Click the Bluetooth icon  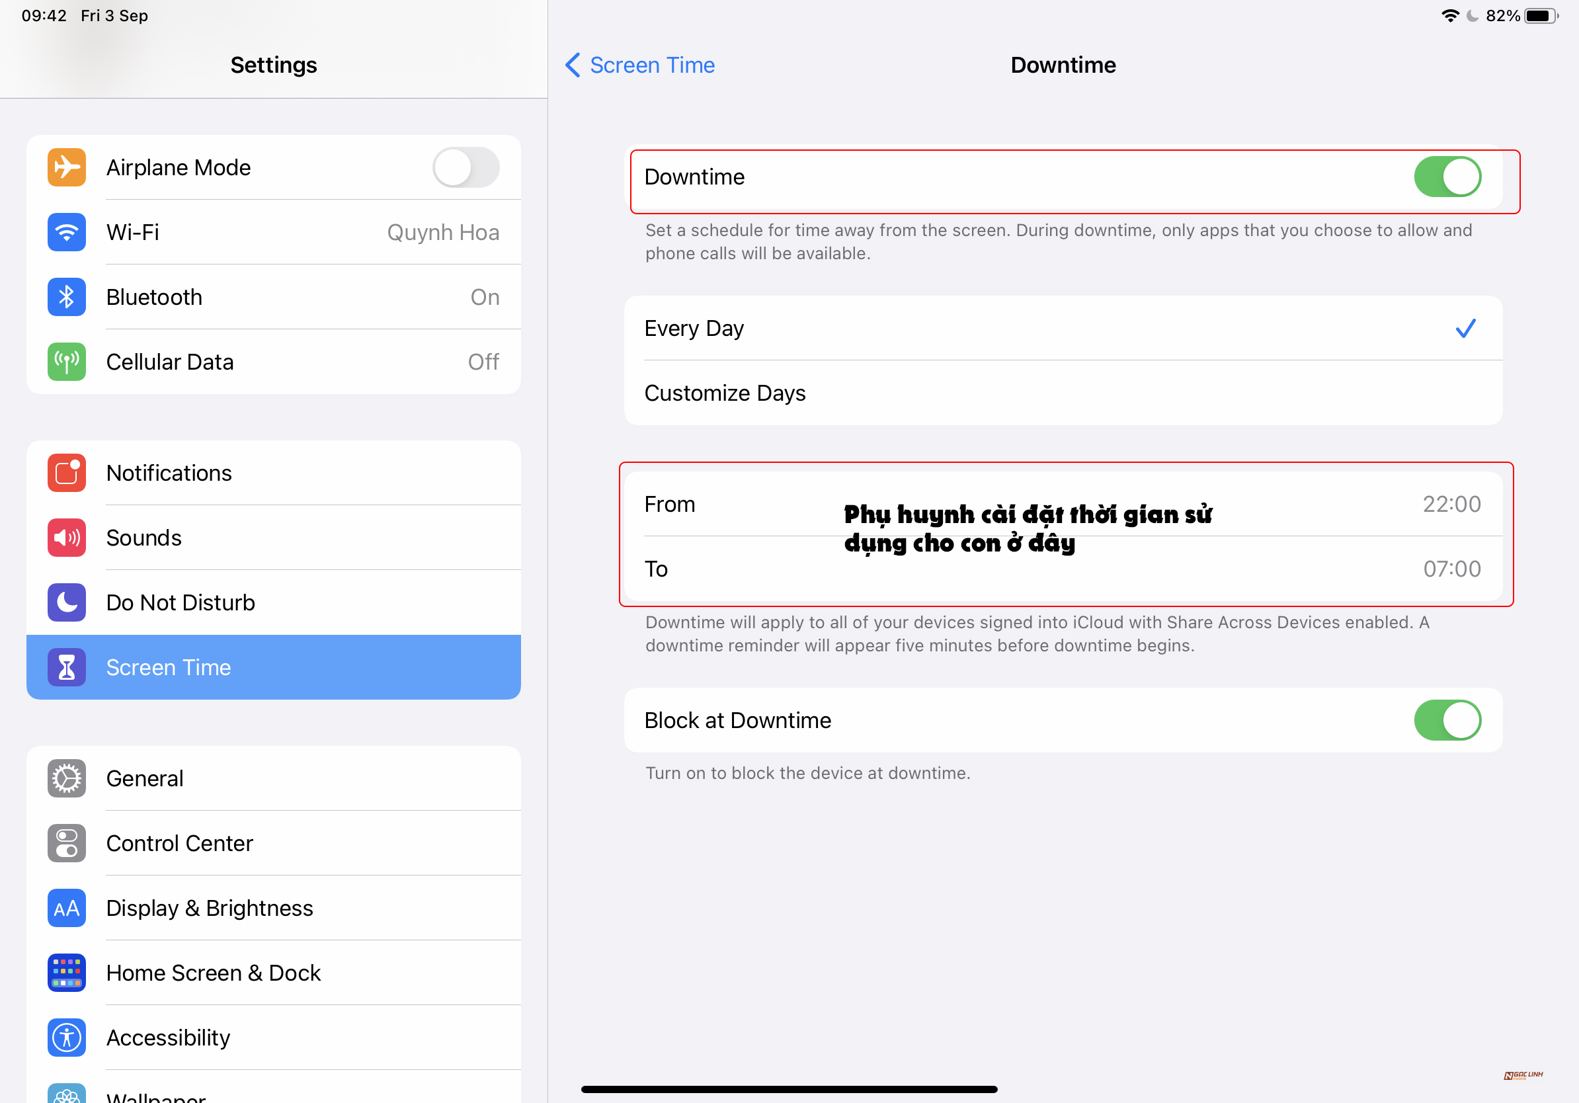click(66, 297)
